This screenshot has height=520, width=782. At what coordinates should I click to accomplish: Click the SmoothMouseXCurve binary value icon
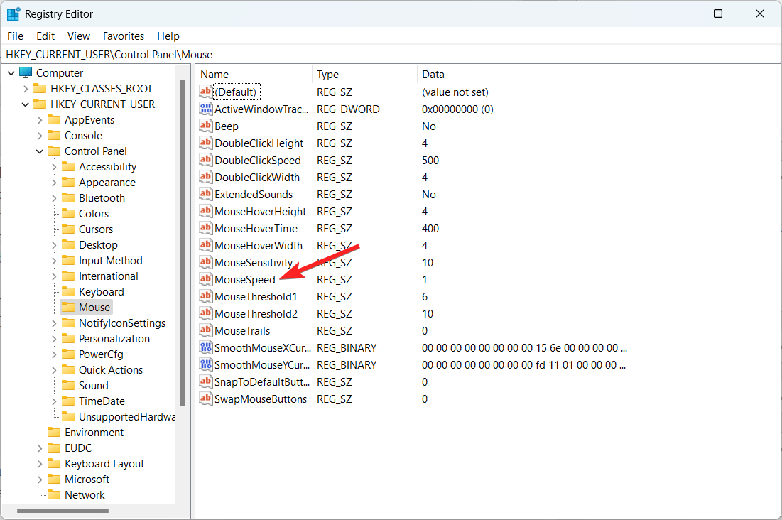[205, 347]
